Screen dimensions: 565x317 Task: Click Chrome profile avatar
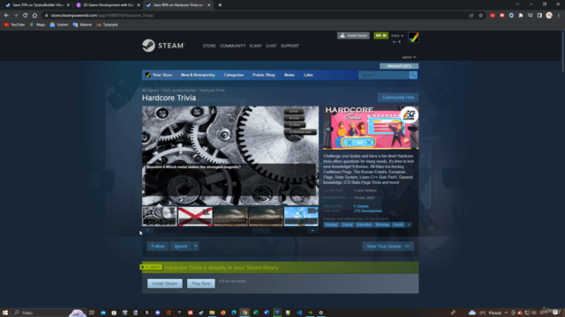click(x=549, y=16)
